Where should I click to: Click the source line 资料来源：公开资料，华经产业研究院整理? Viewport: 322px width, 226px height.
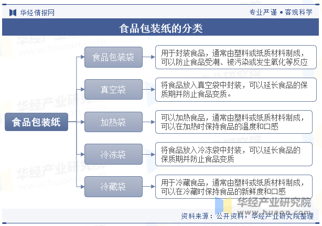pyautogui.click(x=247, y=216)
